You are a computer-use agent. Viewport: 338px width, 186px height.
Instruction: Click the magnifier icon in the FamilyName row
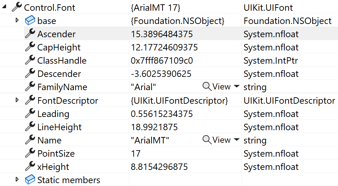pos(207,87)
